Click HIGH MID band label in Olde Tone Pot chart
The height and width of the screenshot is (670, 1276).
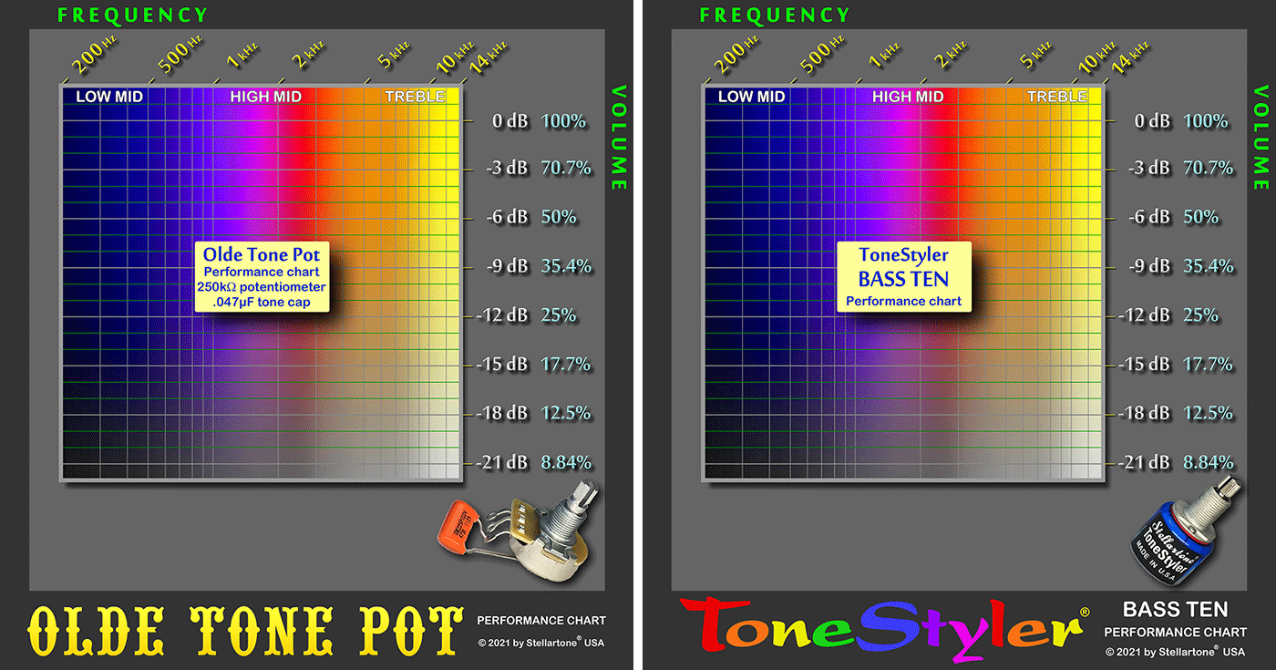coord(265,97)
